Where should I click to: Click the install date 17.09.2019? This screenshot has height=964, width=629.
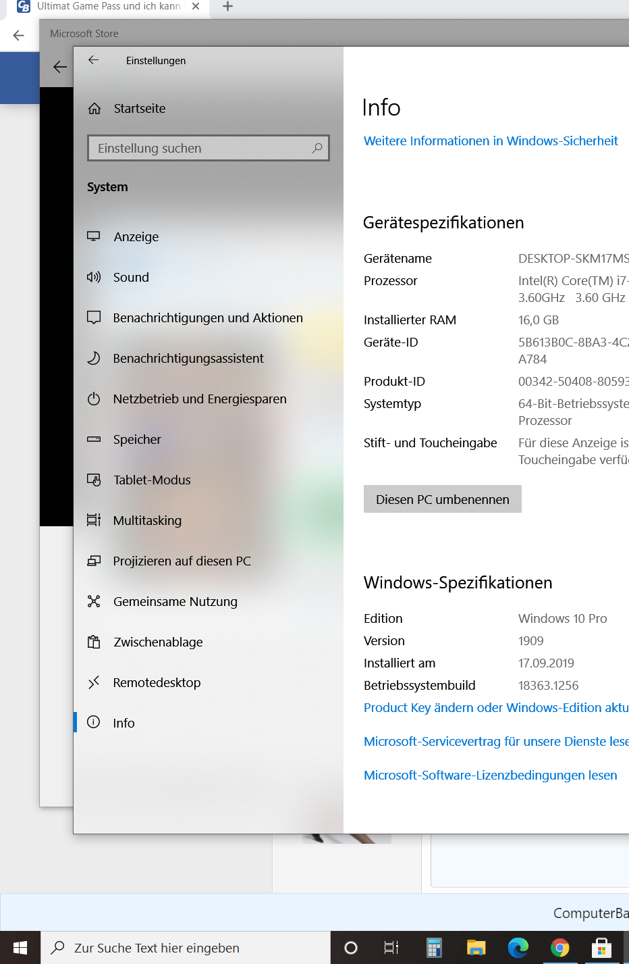(547, 663)
